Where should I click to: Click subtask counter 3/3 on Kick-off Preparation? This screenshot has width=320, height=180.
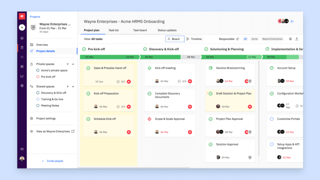pyautogui.click(x=121, y=107)
